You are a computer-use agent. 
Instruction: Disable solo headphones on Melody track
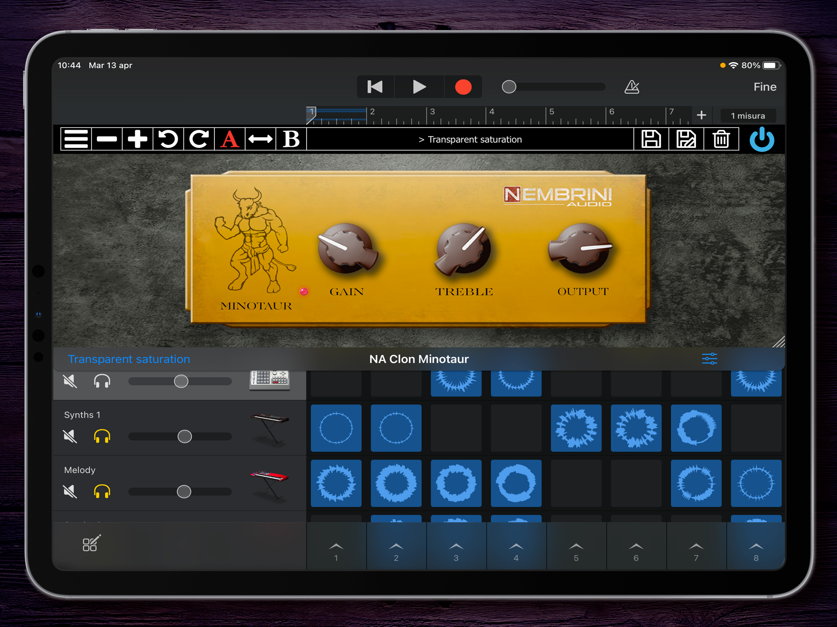[102, 492]
